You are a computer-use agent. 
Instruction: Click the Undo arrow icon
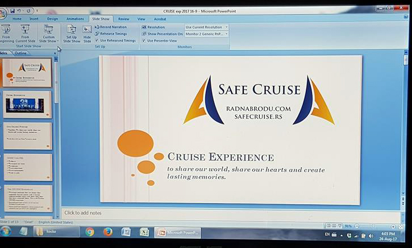[x=19, y=11]
